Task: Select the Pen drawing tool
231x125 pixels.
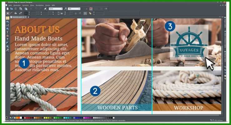Action: (7, 25)
